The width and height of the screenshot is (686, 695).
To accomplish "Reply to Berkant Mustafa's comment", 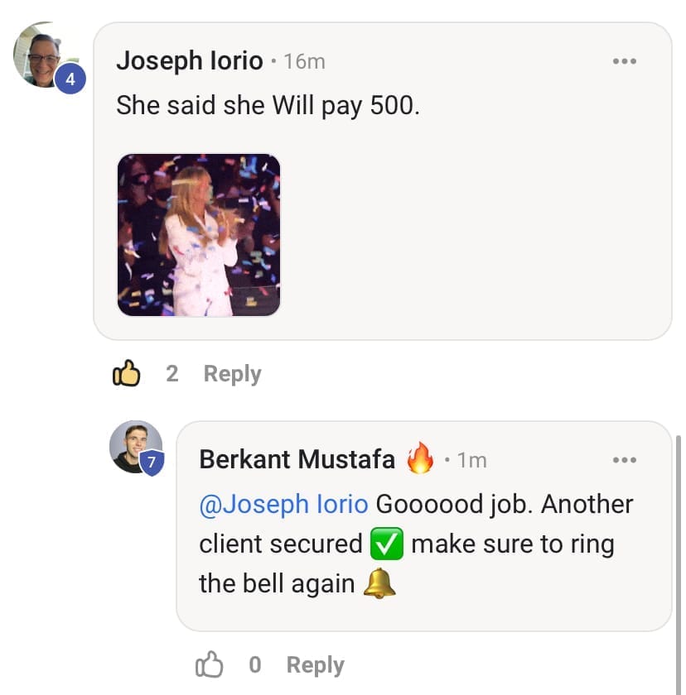I will (315, 664).
